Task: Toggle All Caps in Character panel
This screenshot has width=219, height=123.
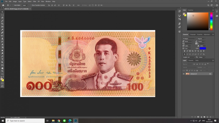Action: point(190,51)
